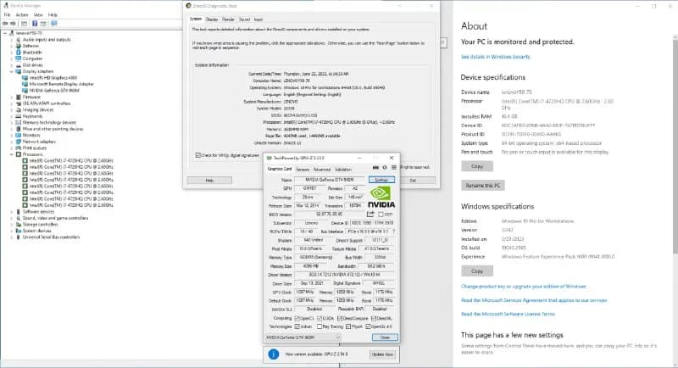Viewport: 678px width, 368px height.
Task: Click the blue info icon in update notice
Action: click(273, 354)
